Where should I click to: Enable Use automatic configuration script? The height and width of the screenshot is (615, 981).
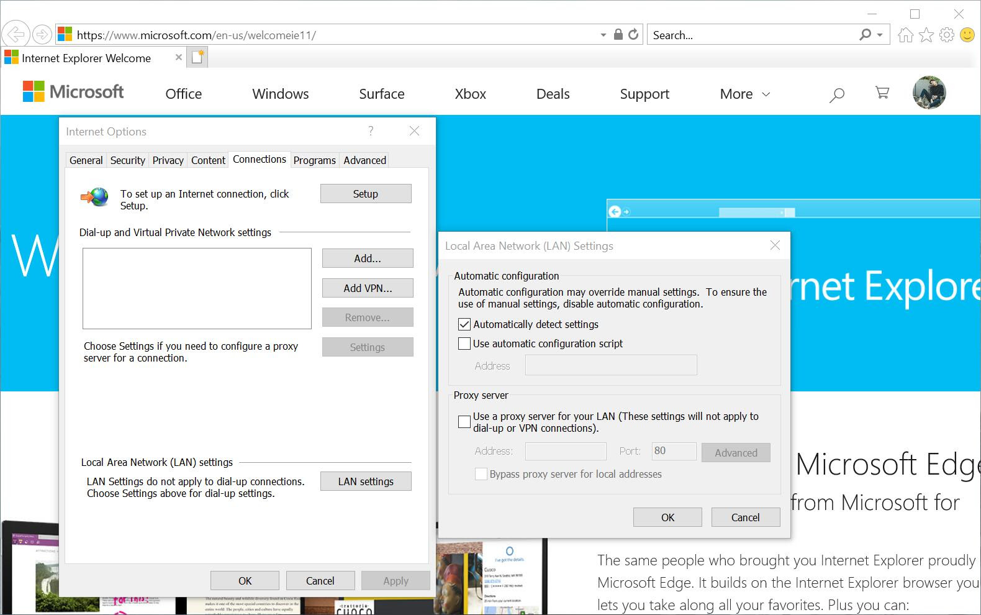(464, 344)
